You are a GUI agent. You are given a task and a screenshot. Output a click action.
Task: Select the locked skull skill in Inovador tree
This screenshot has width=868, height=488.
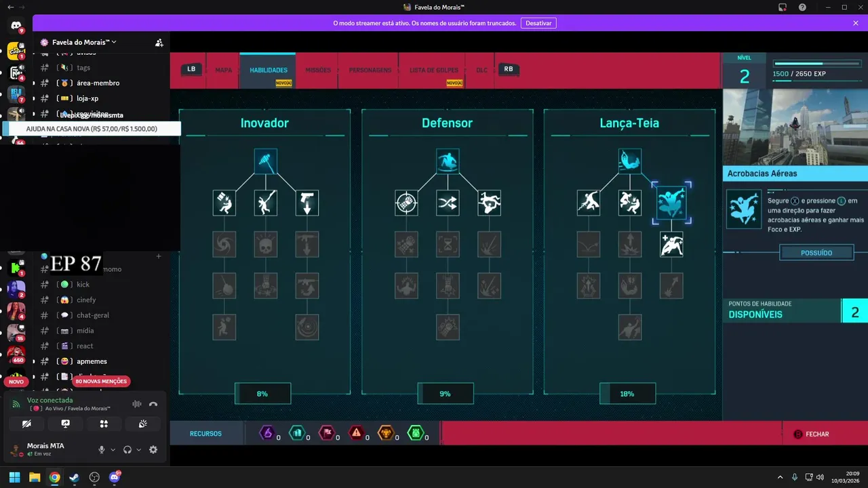[265, 244]
